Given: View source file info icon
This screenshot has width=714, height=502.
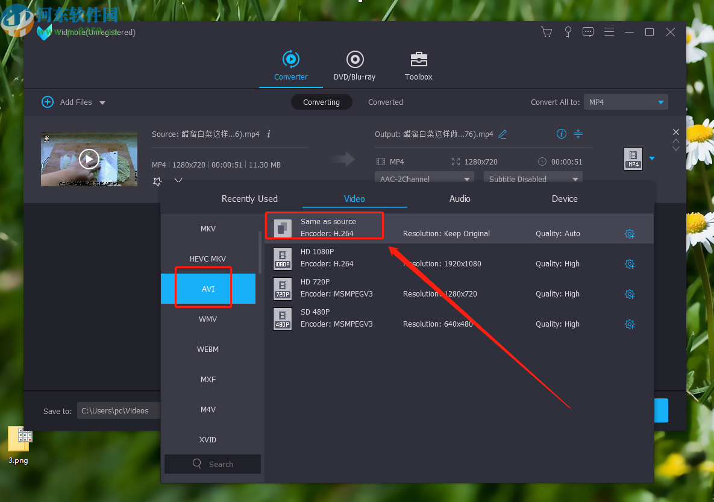Looking at the screenshot, I should click(x=269, y=134).
